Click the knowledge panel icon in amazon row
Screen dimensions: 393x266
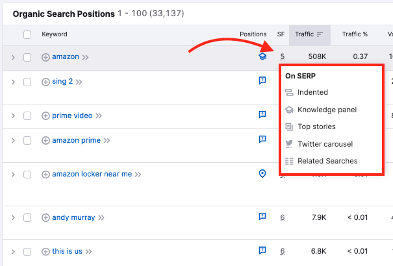(x=262, y=56)
